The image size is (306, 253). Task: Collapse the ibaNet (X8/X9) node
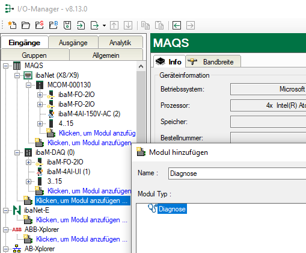[17, 75]
